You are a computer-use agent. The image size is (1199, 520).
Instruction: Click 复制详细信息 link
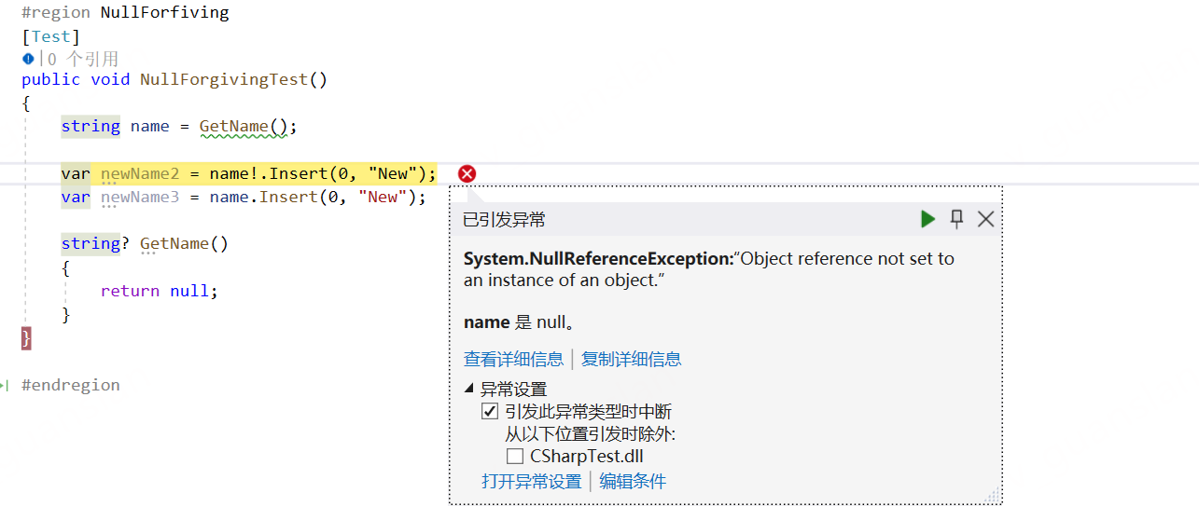pyautogui.click(x=631, y=359)
